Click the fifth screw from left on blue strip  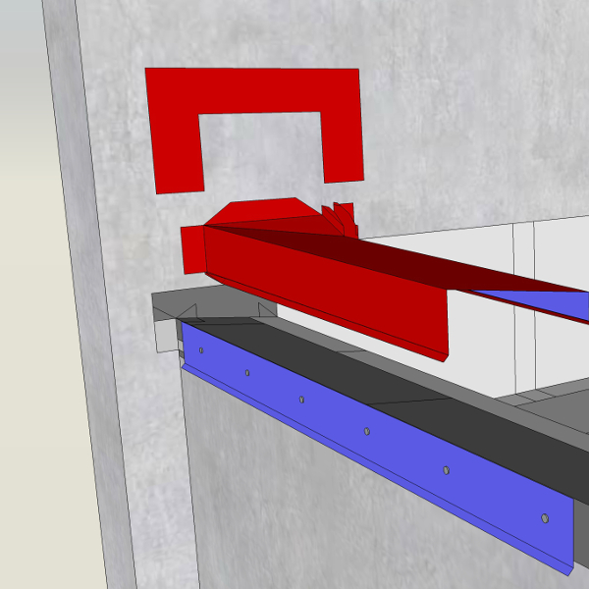pyautogui.click(x=446, y=470)
